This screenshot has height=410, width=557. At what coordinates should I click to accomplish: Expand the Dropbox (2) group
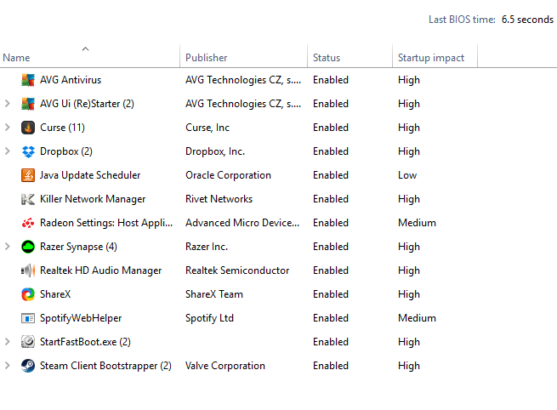[x=7, y=151]
